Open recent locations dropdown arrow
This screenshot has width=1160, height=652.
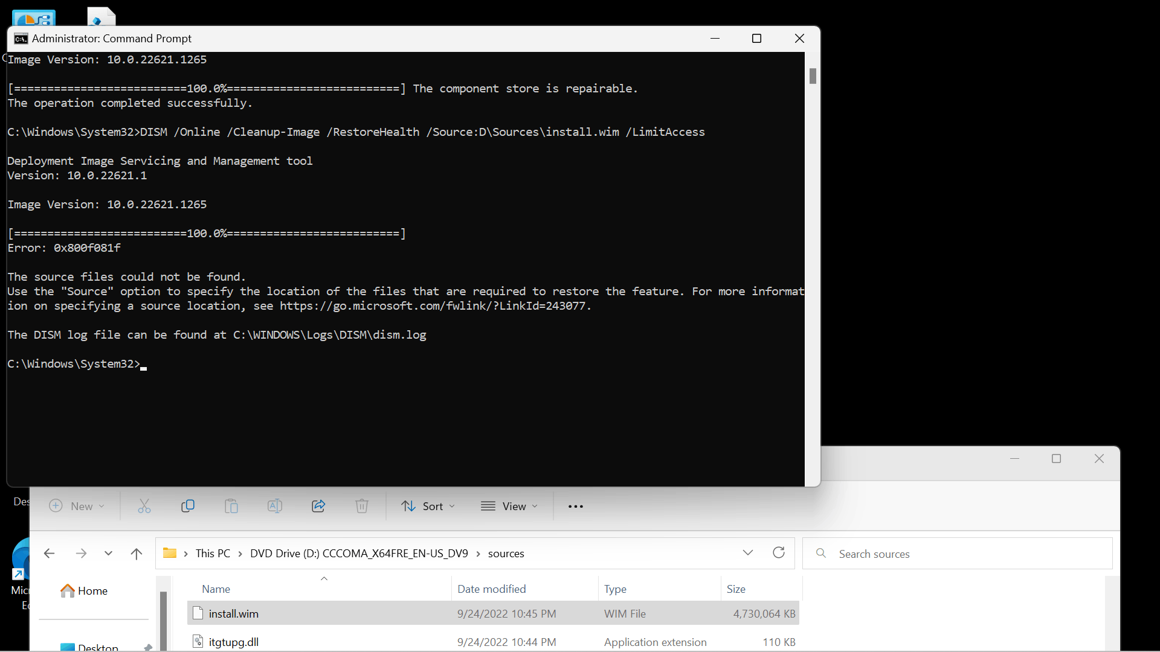[108, 553]
